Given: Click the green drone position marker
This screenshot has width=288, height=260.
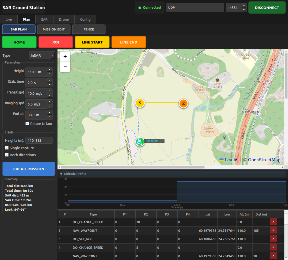Looking at the screenshot, I should pos(140,142).
